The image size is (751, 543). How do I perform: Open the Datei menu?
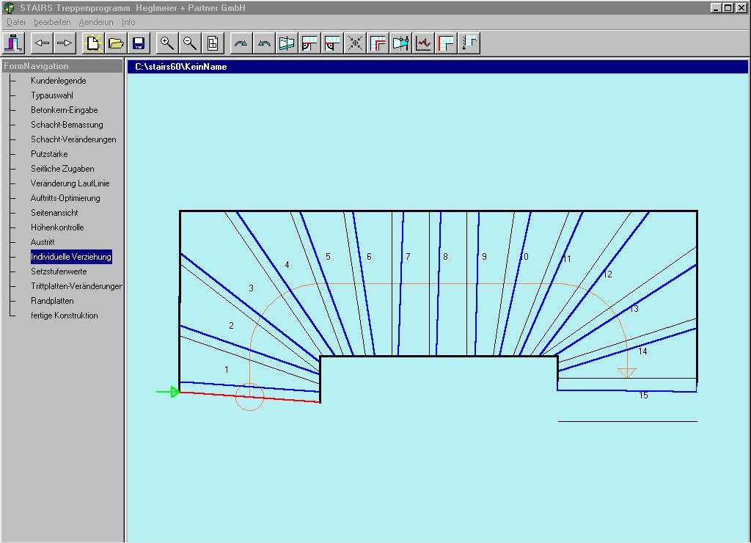pyautogui.click(x=15, y=22)
